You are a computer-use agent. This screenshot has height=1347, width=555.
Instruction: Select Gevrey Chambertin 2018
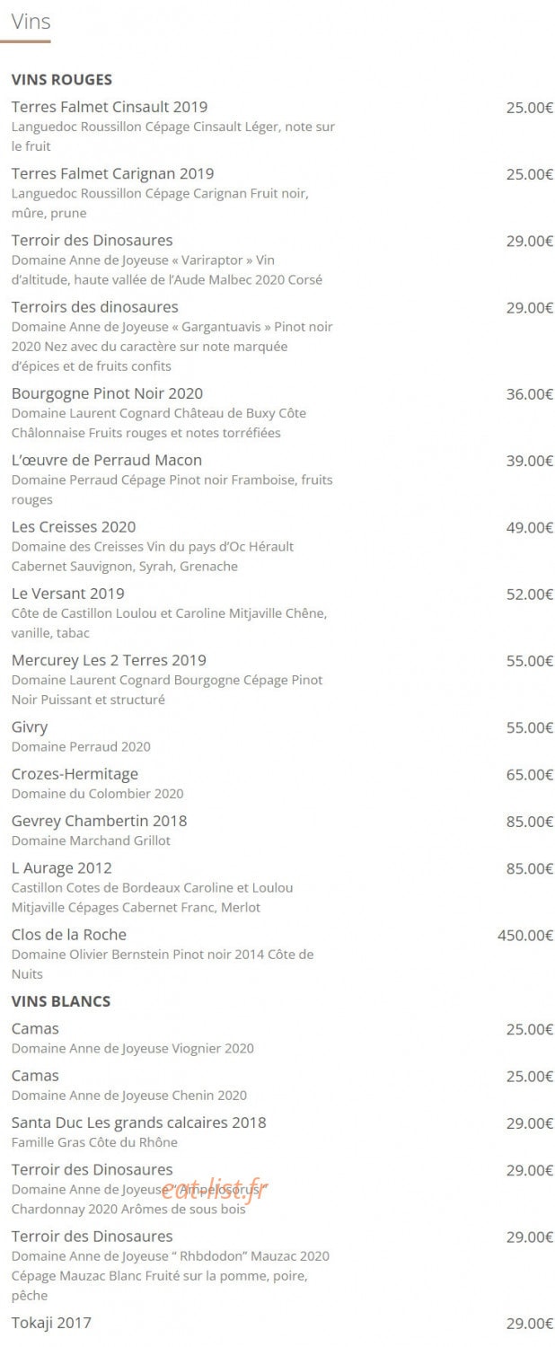[x=100, y=821]
